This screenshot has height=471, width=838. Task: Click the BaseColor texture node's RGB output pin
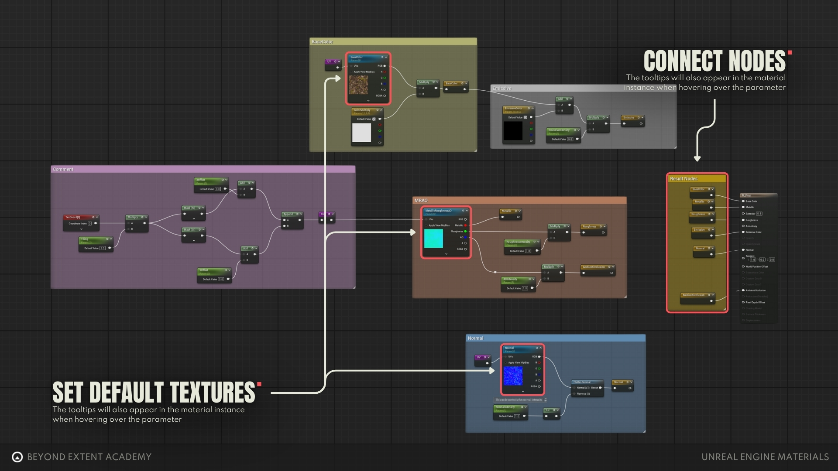coord(385,66)
